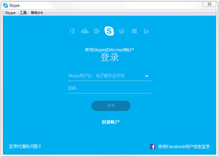Image resolution: width=219 pixels, height=157 pixels.
Task: Open the 帮助(H) menu
Action: tap(37, 13)
